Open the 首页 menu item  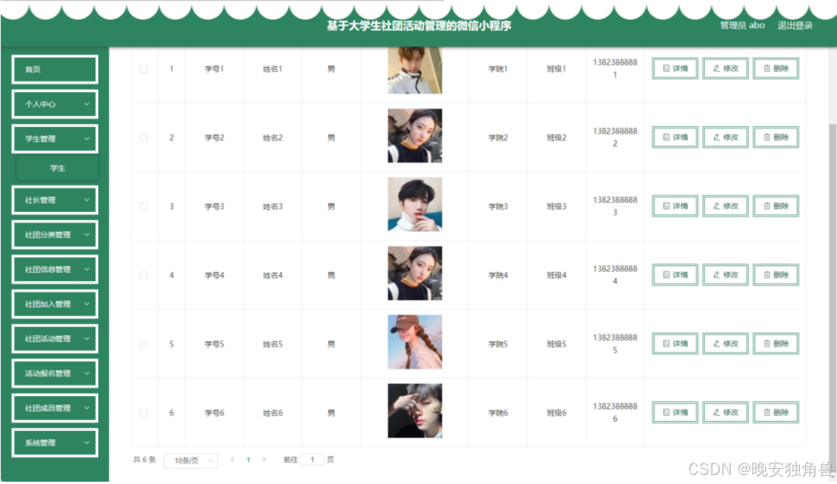click(55, 69)
